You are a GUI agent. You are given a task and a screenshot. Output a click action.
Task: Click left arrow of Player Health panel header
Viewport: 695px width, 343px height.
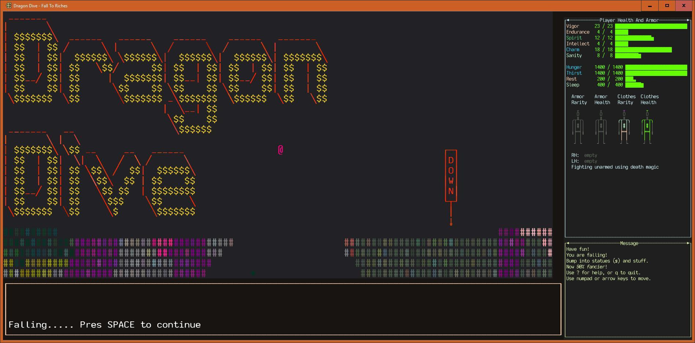point(568,20)
